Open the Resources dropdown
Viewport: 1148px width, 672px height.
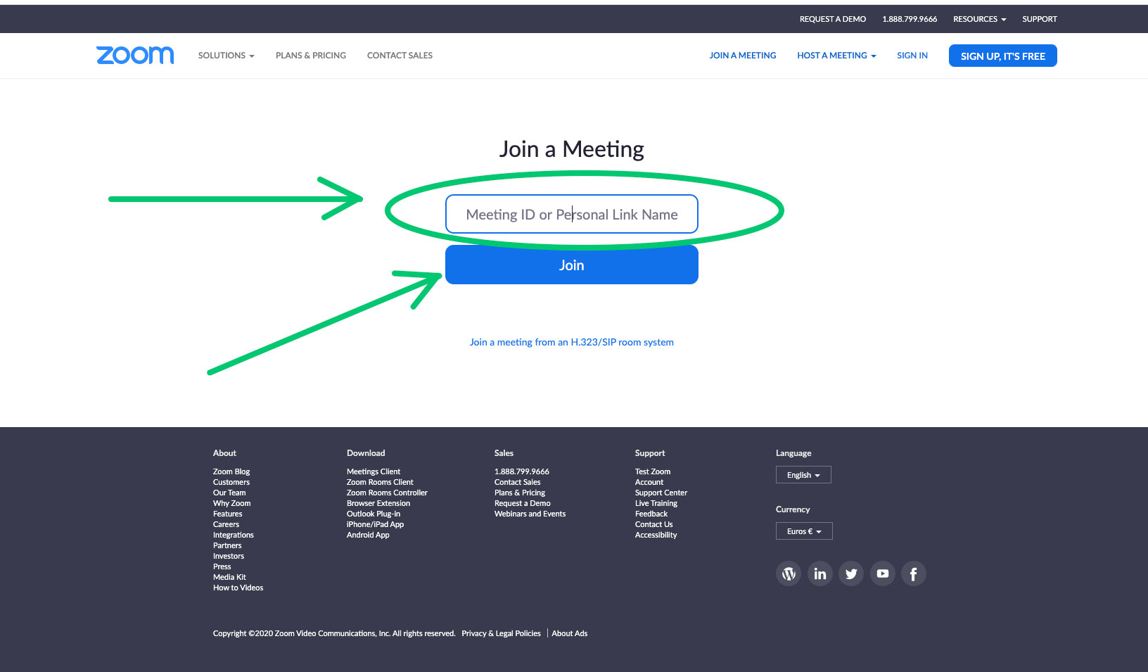pyautogui.click(x=979, y=19)
